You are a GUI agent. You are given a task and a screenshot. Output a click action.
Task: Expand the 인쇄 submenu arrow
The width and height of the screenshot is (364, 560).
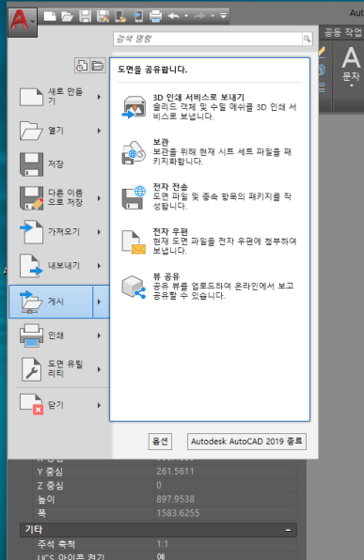point(99,335)
